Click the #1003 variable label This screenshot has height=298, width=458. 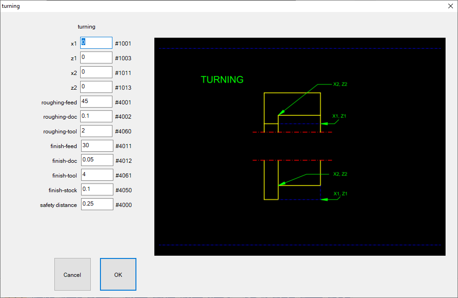[x=123, y=58]
